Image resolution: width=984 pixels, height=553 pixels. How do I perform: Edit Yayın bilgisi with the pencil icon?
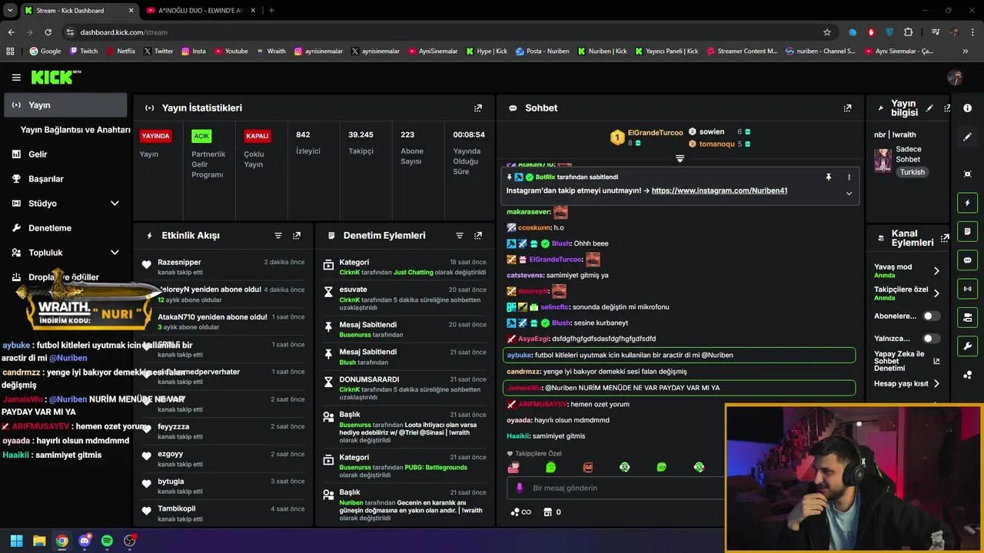click(x=929, y=108)
